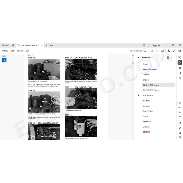Open the All tools menu
183x183 pixels.
[x=5, y=51]
